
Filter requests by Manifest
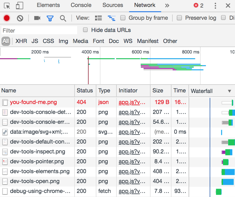[x=148, y=41]
